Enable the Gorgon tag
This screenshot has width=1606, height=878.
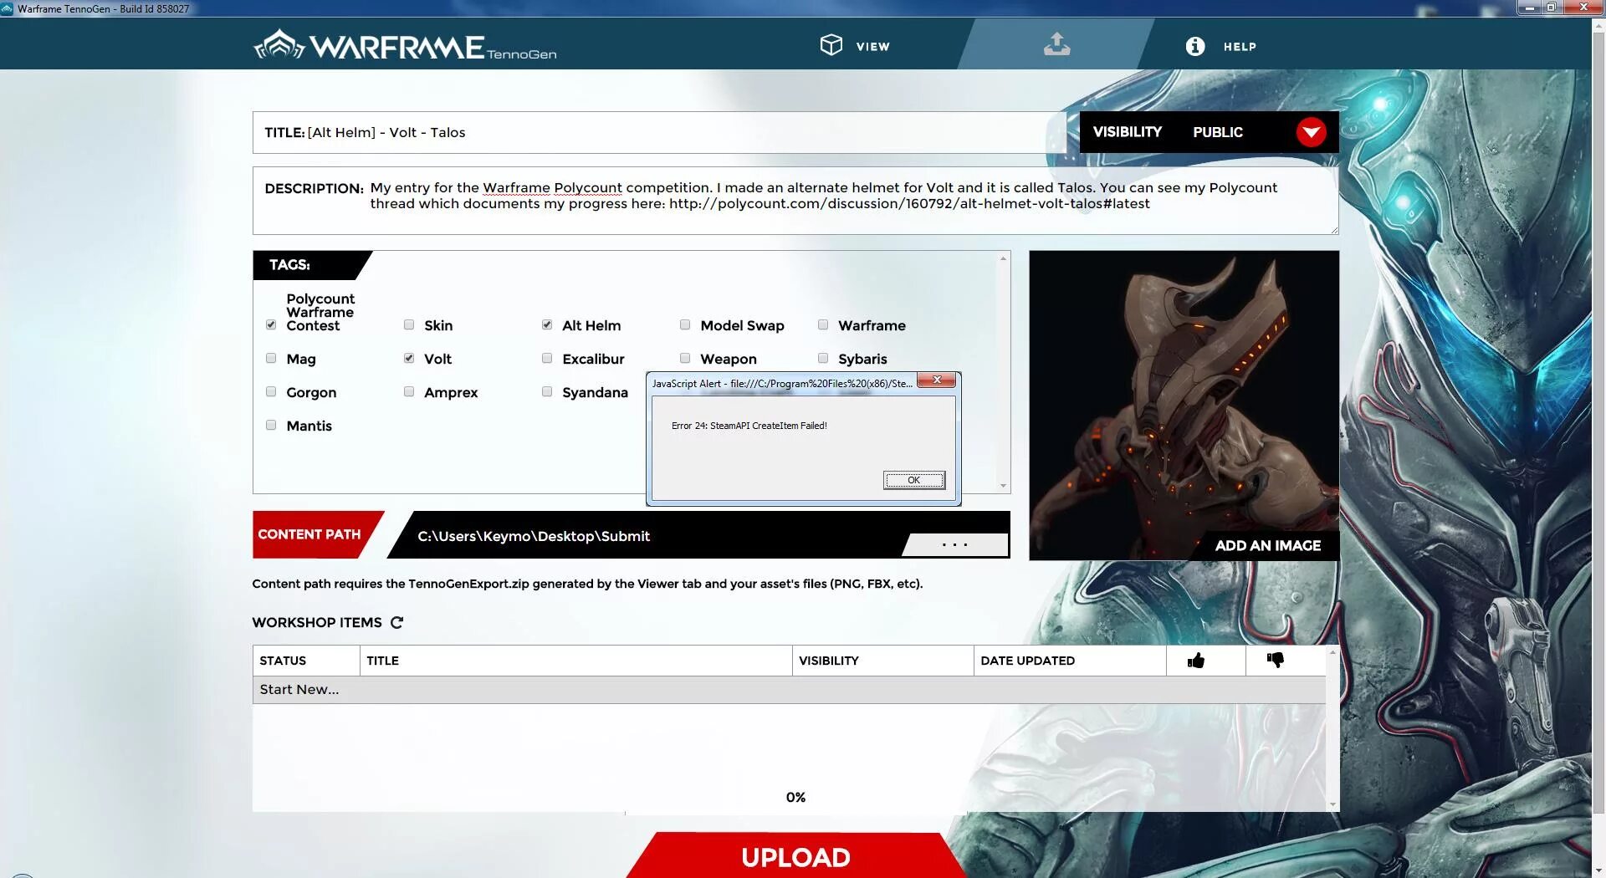tap(271, 391)
